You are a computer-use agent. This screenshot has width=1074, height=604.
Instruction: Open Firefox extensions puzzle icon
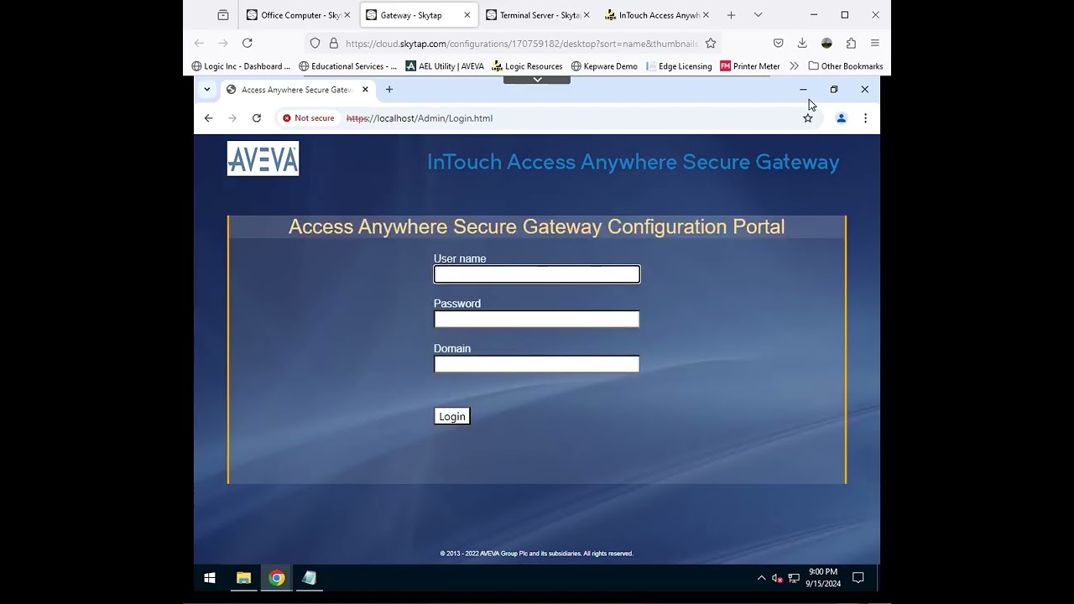pos(851,43)
